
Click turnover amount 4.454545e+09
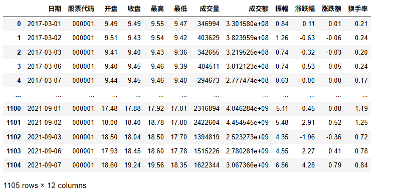coord(247,123)
